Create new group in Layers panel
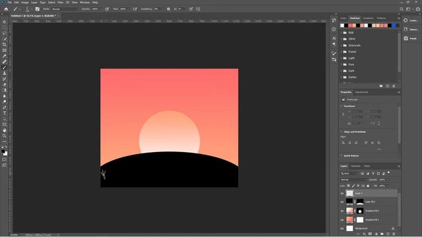422x237 pixels. [x=382, y=234]
